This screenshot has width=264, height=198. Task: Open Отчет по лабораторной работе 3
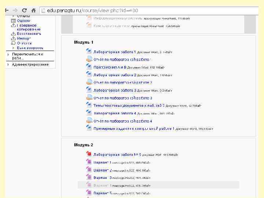[123, 98]
